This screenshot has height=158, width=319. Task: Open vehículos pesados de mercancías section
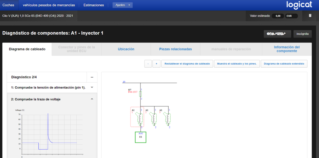[49, 5]
